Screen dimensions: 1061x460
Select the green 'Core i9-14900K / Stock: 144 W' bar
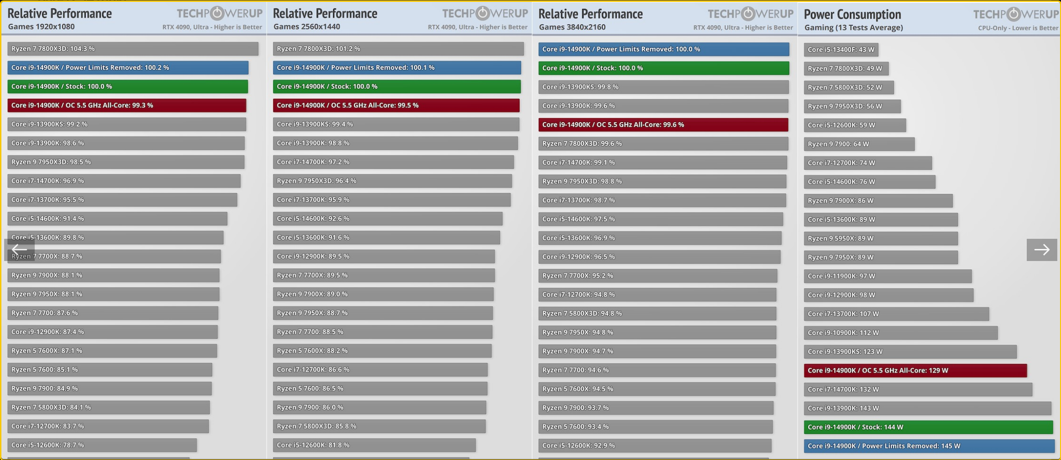coord(928,427)
